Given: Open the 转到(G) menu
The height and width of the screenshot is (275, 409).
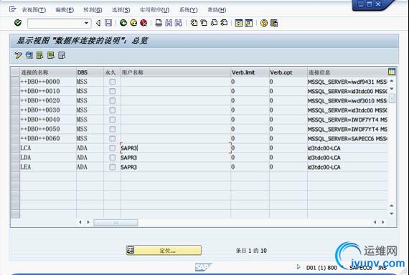Looking at the screenshot, I should pos(93,10).
